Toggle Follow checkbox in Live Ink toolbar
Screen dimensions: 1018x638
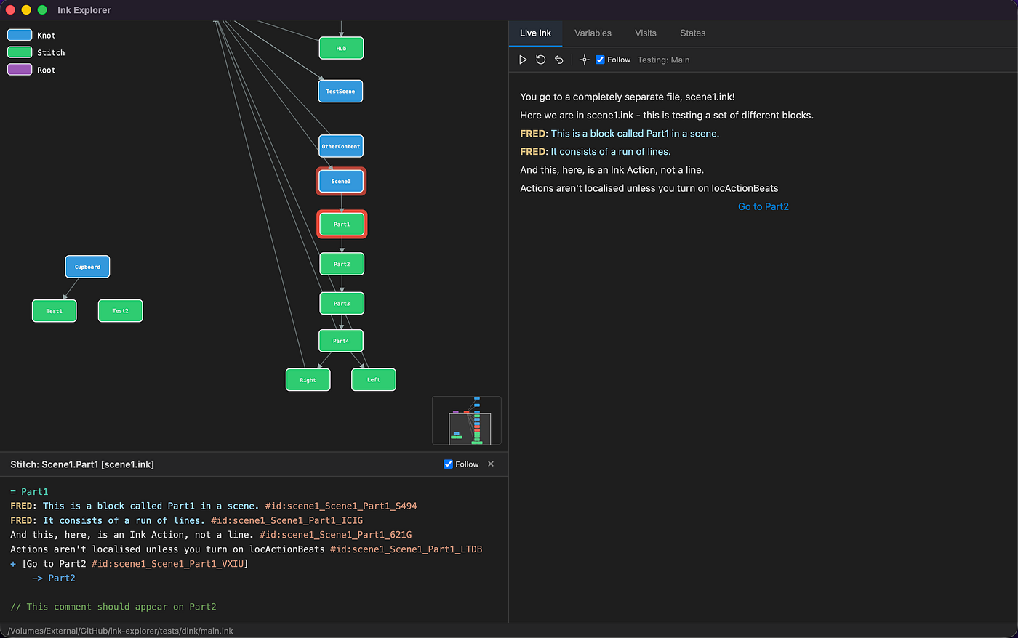point(600,60)
